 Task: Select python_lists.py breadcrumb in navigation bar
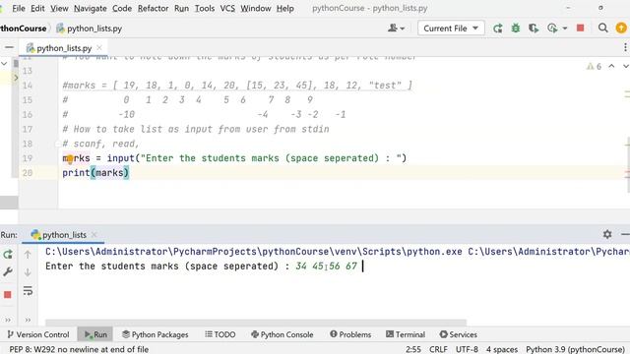[89, 29]
